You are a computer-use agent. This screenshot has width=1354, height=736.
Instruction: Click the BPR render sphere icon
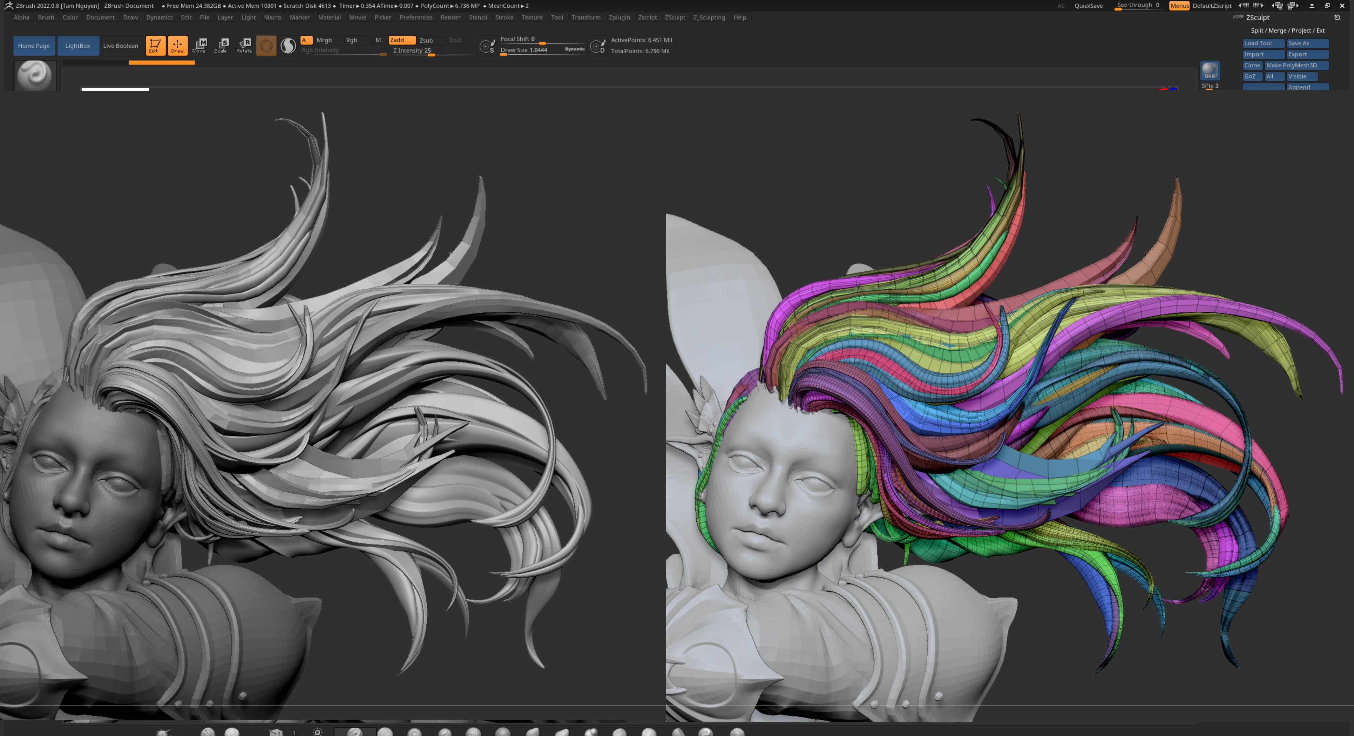pyautogui.click(x=1210, y=70)
